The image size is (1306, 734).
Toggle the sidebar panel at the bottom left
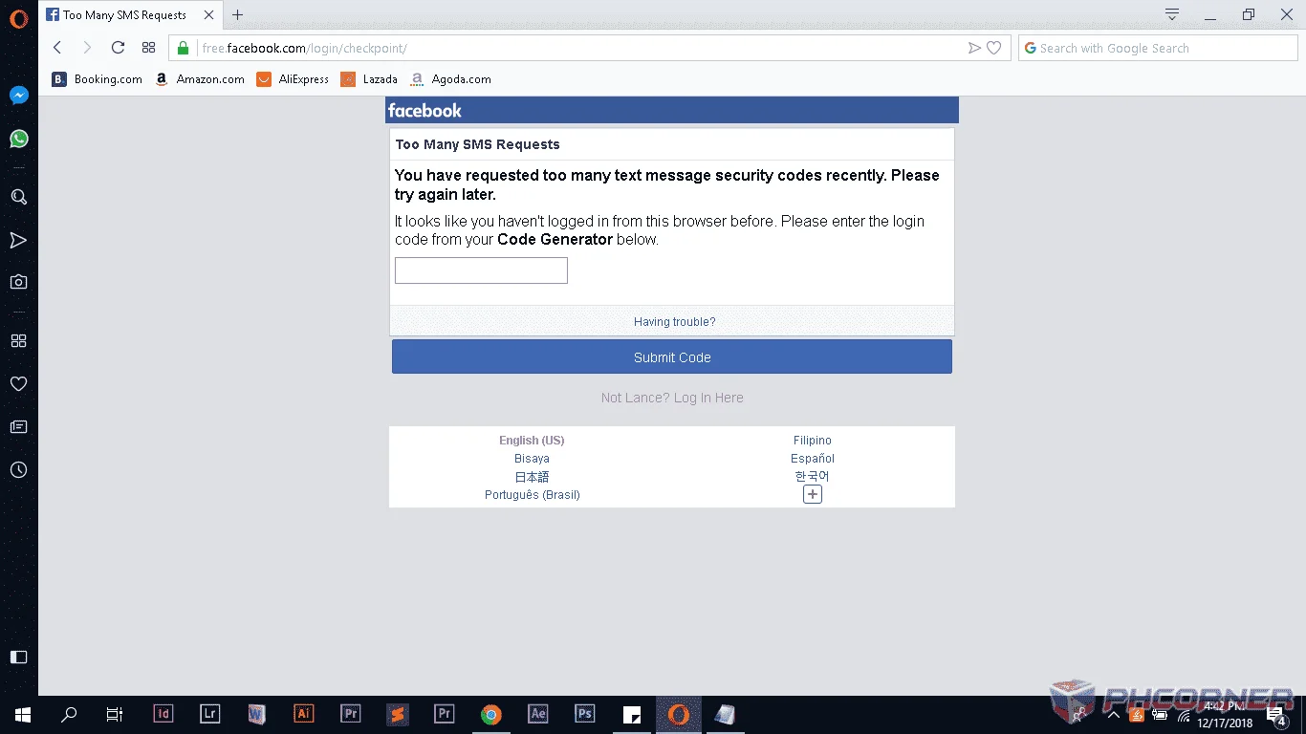coord(18,657)
